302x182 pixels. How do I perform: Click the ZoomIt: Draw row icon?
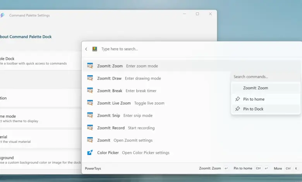click(90, 78)
